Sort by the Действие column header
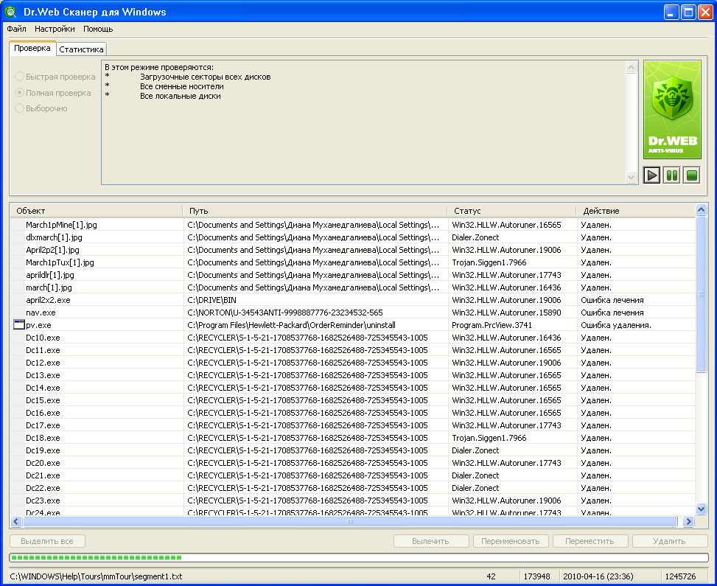 pos(636,210)
